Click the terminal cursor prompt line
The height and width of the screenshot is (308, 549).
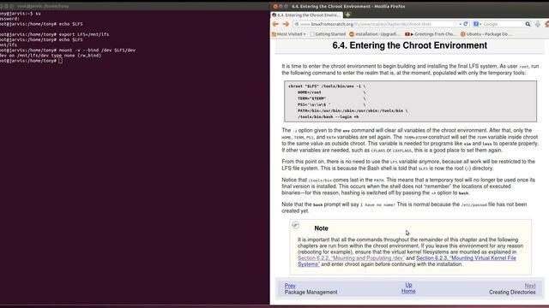coord(32,61)
